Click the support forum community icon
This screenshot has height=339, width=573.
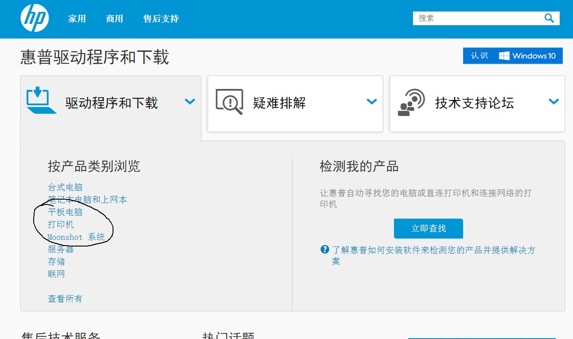tap(411, 103)
